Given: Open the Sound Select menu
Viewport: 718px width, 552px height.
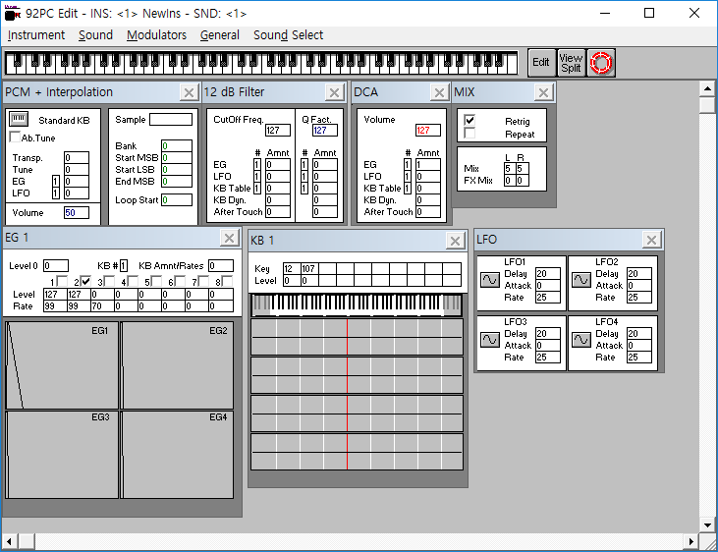Looking at the screenshot, I should pos(289,35).
